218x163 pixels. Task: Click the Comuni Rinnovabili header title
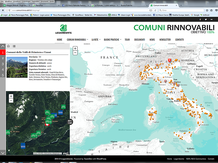click(x=174, y=29)
